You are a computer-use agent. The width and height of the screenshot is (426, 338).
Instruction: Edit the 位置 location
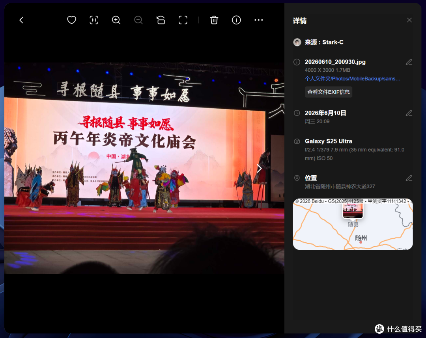409,178
